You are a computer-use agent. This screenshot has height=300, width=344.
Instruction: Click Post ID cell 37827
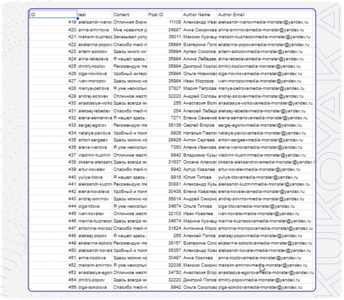tap(165, 88)
